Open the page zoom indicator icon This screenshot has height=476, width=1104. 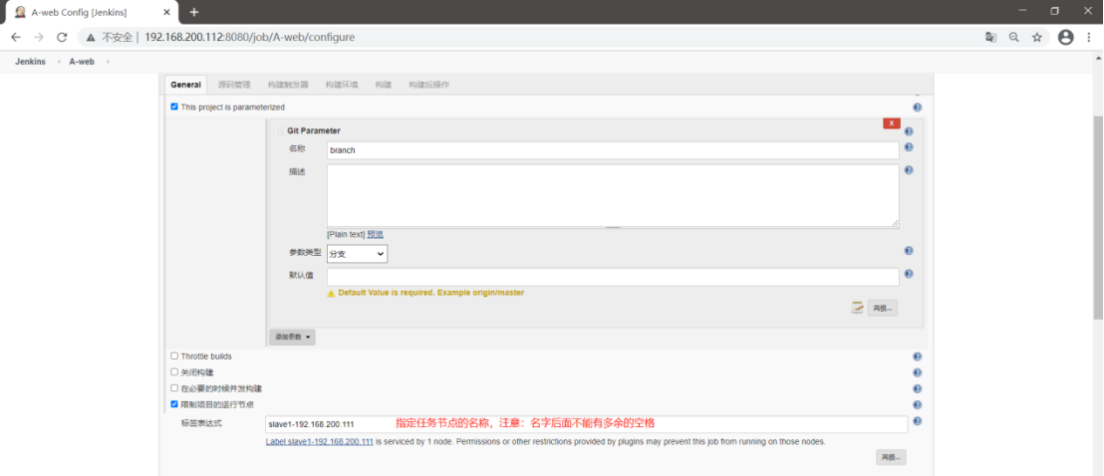pos(1014,37)
